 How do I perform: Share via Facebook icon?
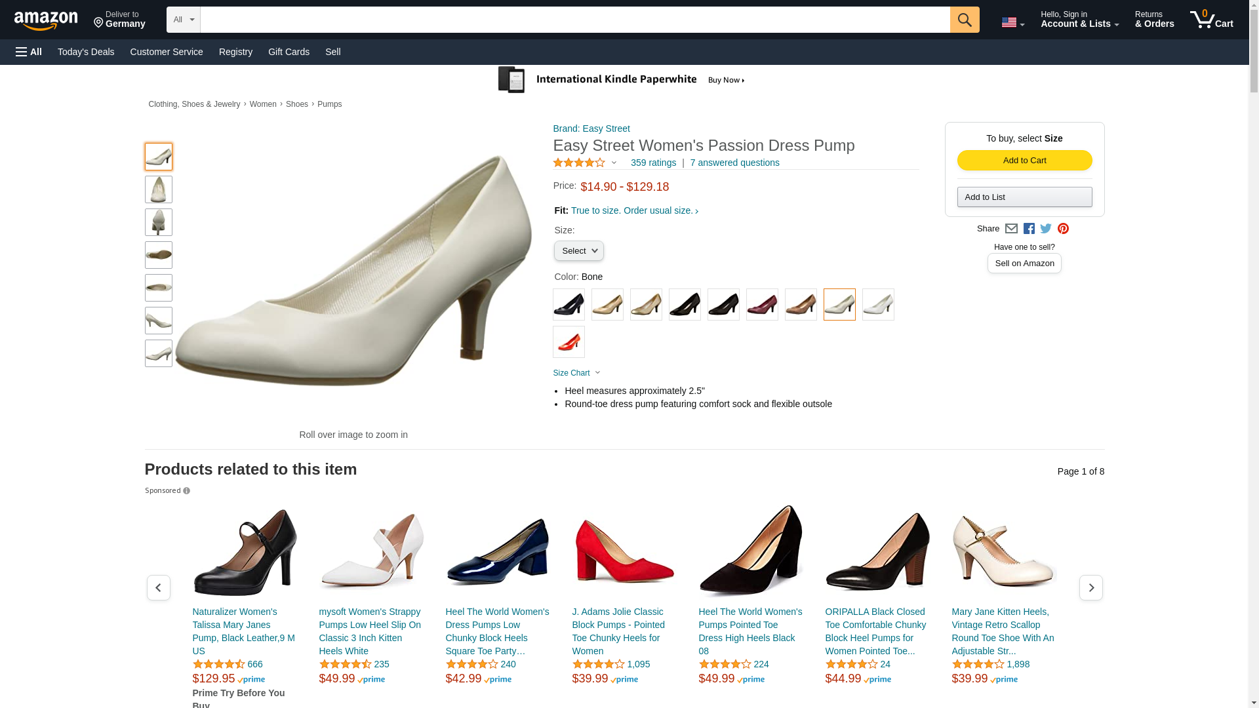click(1028, 229)
